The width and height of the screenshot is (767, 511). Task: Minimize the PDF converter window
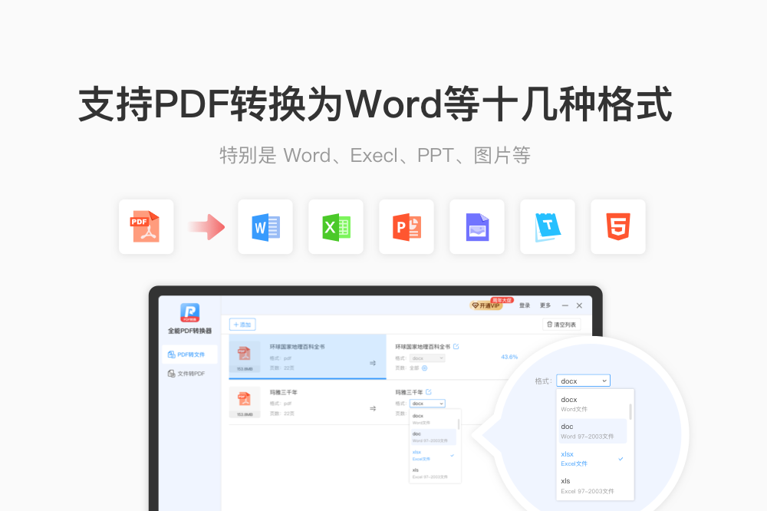tap(565, 305)
